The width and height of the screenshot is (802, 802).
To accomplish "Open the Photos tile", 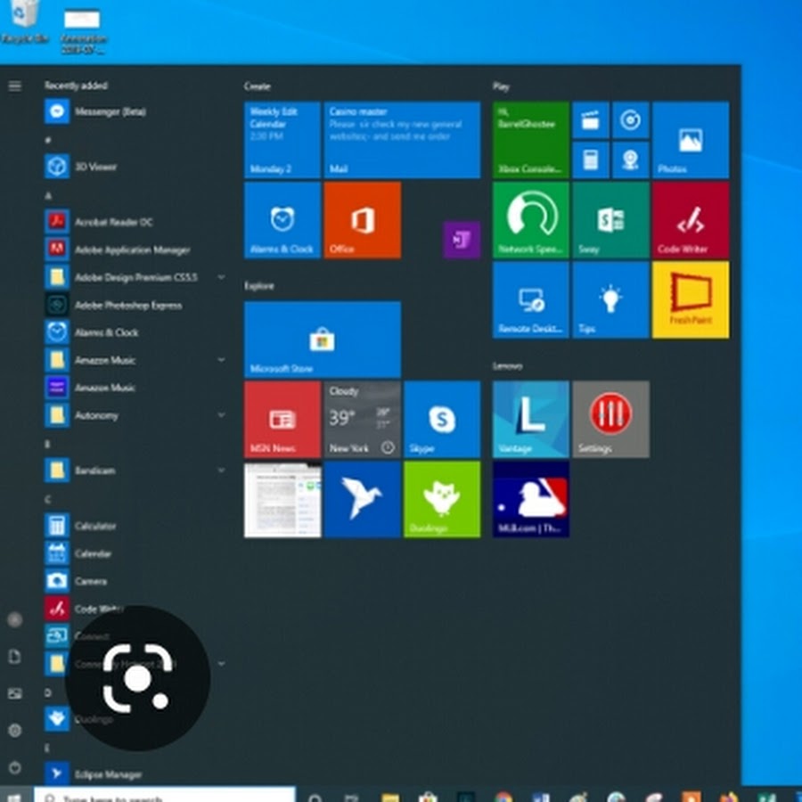I will 691,140.
